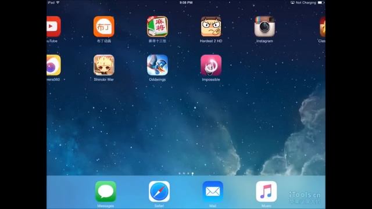Tap the AirPlay icon beside Not Charging
The image size is (372, 209).
[292, 2]
